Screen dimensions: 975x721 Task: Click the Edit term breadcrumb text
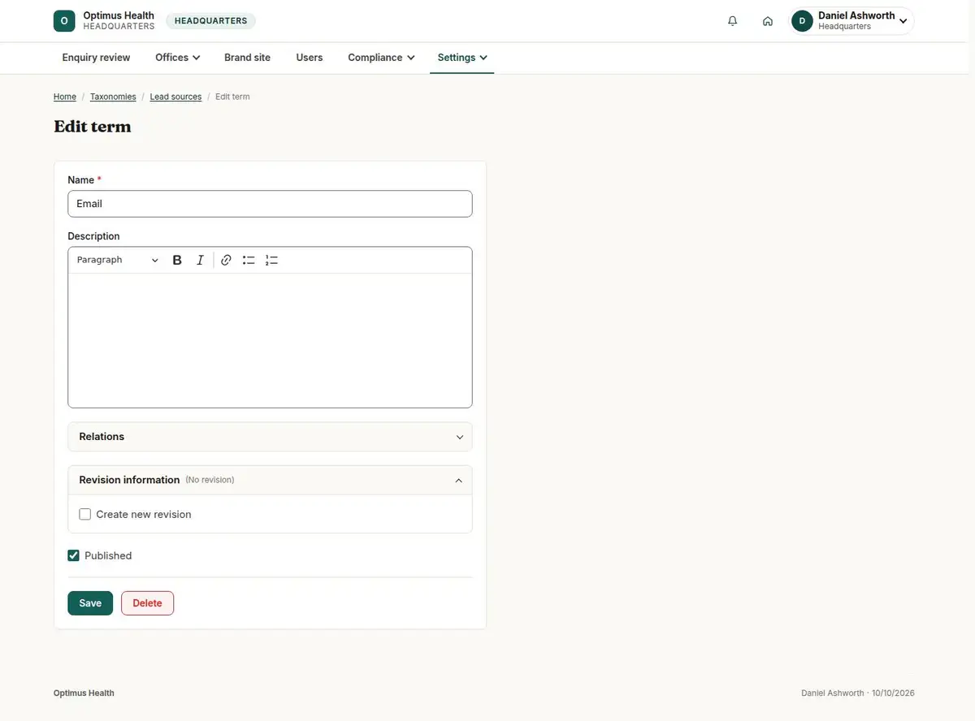tap(232, 97)
